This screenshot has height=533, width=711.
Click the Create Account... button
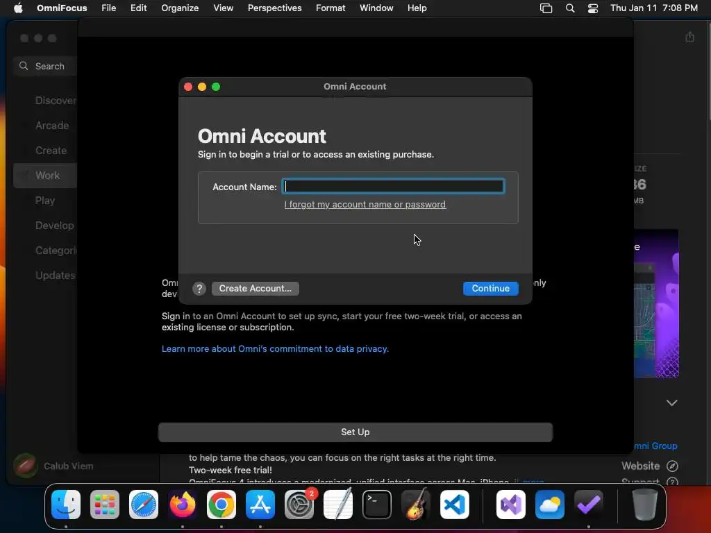click(256, 289)
